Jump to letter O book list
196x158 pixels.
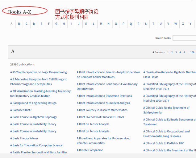(x=116, y=24)
